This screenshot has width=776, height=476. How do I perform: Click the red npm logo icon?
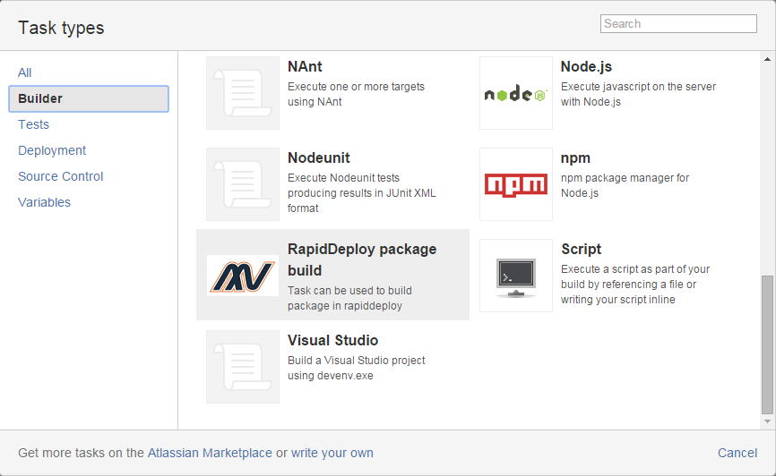coord(515,184)
